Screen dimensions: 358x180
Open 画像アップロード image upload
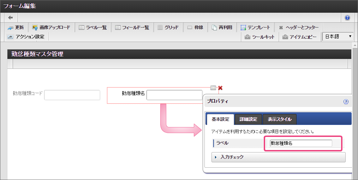click(x=51, y=28)
